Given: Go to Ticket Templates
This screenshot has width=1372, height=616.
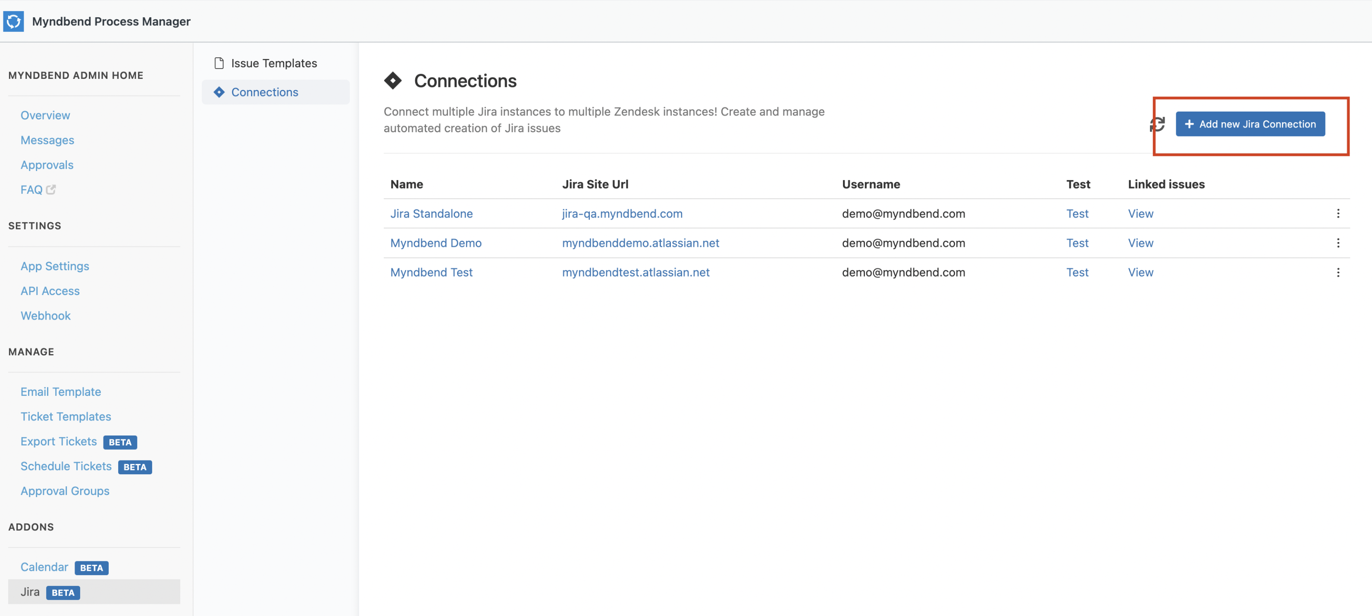Looking at the screenshot, I should [x=66, y=417].
